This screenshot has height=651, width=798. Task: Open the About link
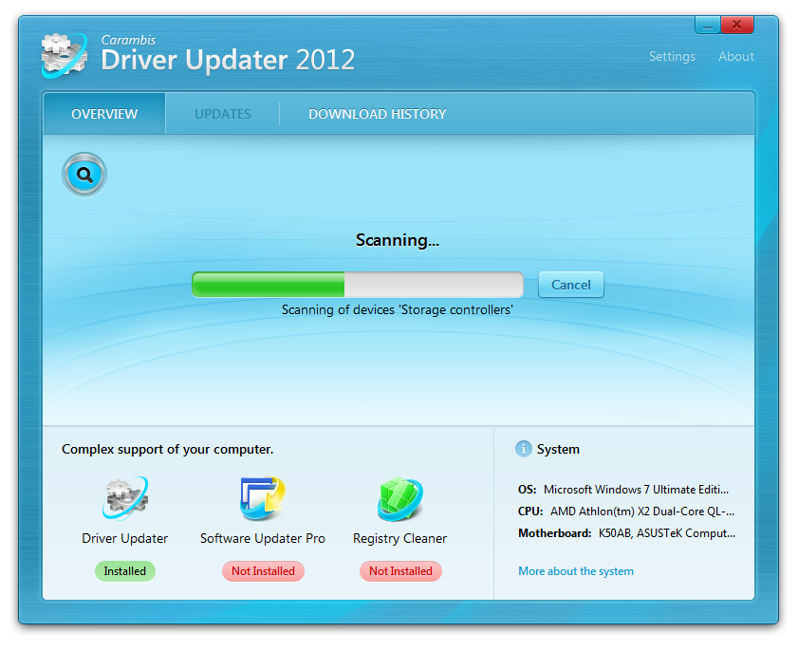[736, 57]
